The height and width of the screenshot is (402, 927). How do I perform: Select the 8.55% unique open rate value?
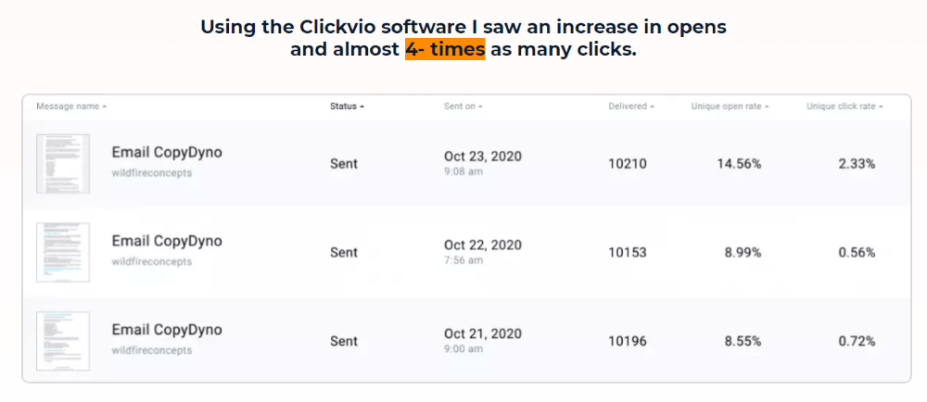point(743,341)
